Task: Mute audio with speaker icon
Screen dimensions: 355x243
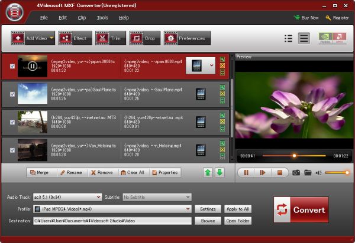Action: (319, 173)
